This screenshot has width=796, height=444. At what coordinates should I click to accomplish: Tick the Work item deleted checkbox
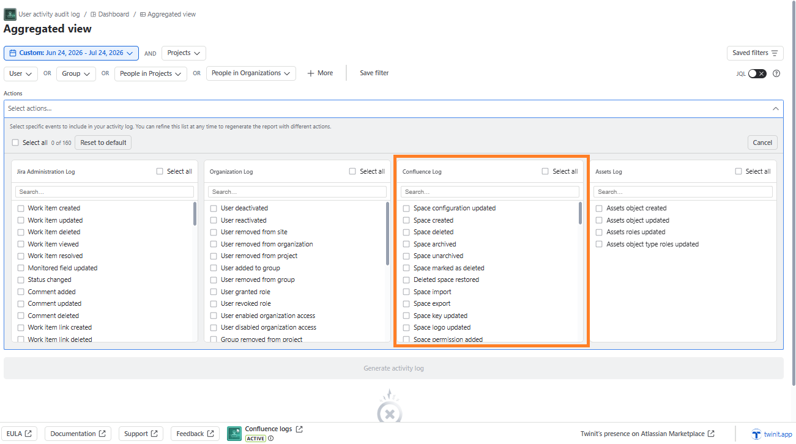click(x=21, y=232)
